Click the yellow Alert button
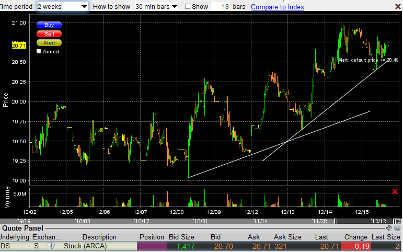The width and height of the screenshot is (403, 252). tap(49, 43)
